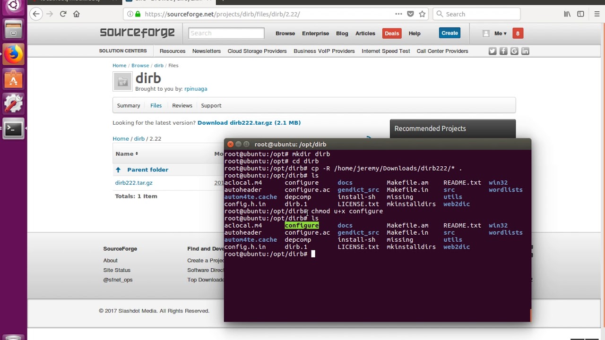Open the page actions three-dots menu
The width and height of the screenshot is (605, 340).
coord(398,14)
